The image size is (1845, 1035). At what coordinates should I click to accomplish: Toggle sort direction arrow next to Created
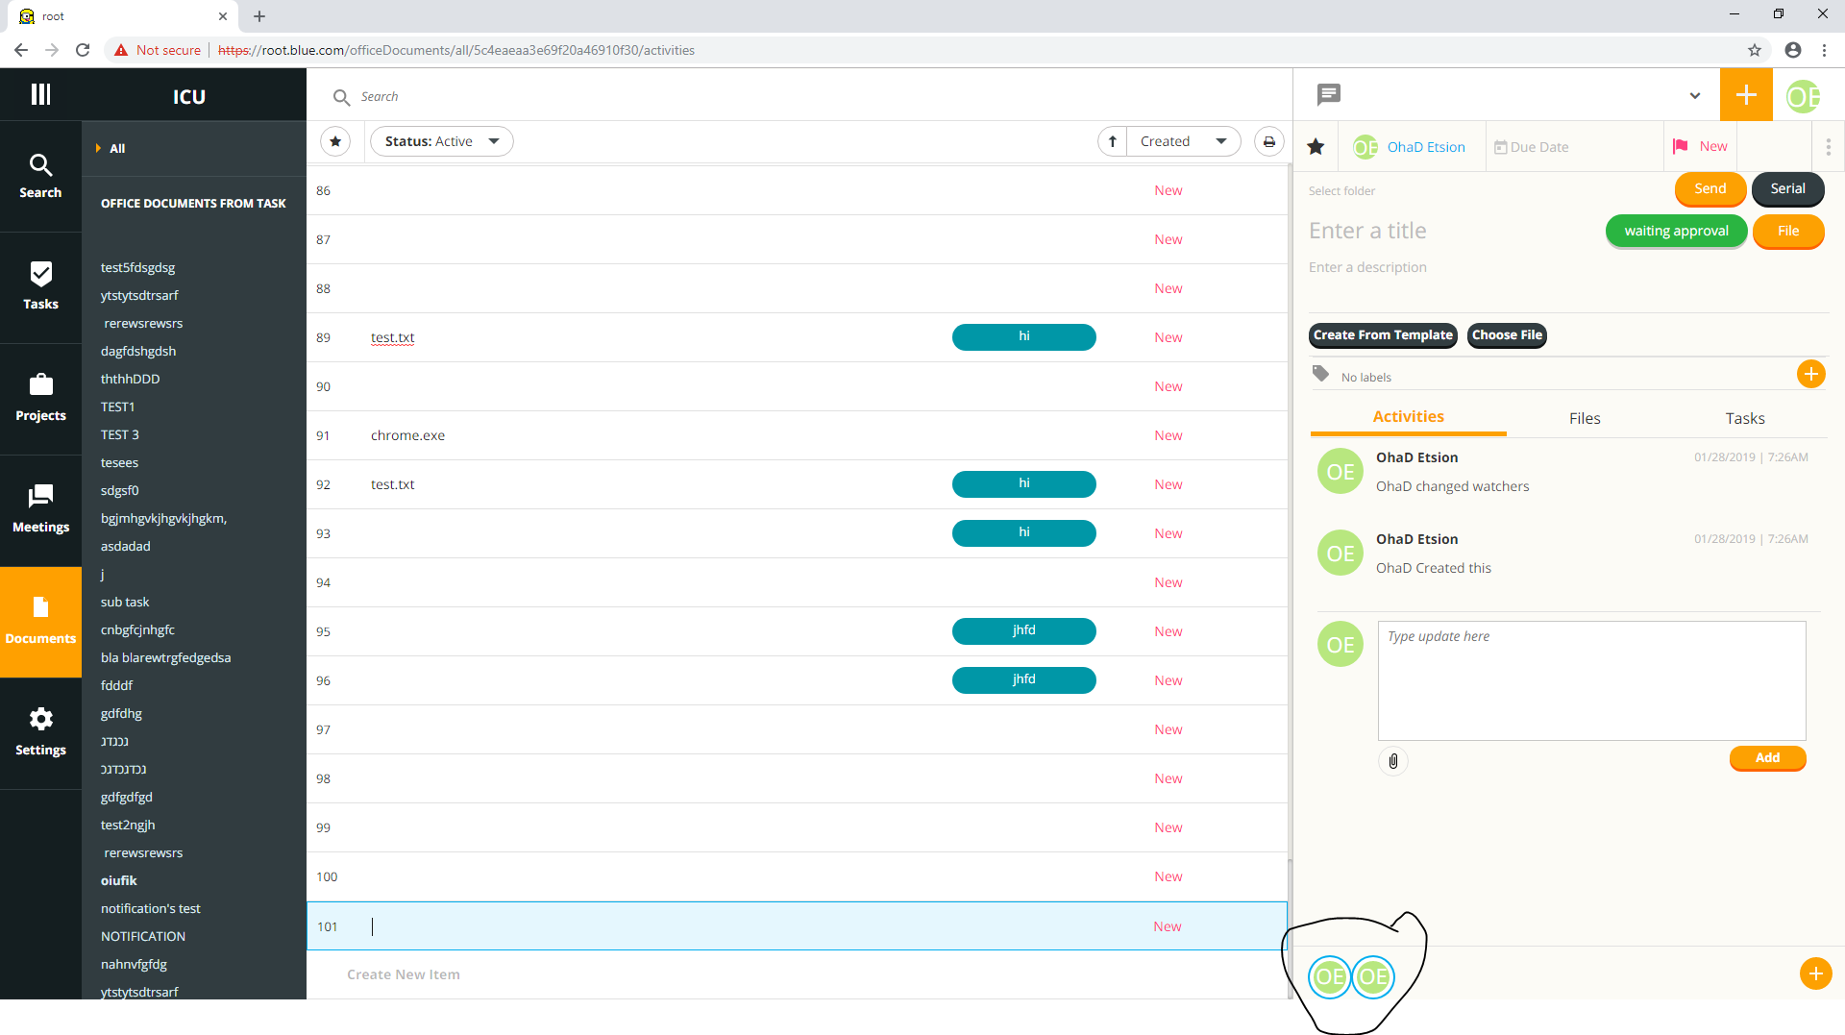point(1113,140)
